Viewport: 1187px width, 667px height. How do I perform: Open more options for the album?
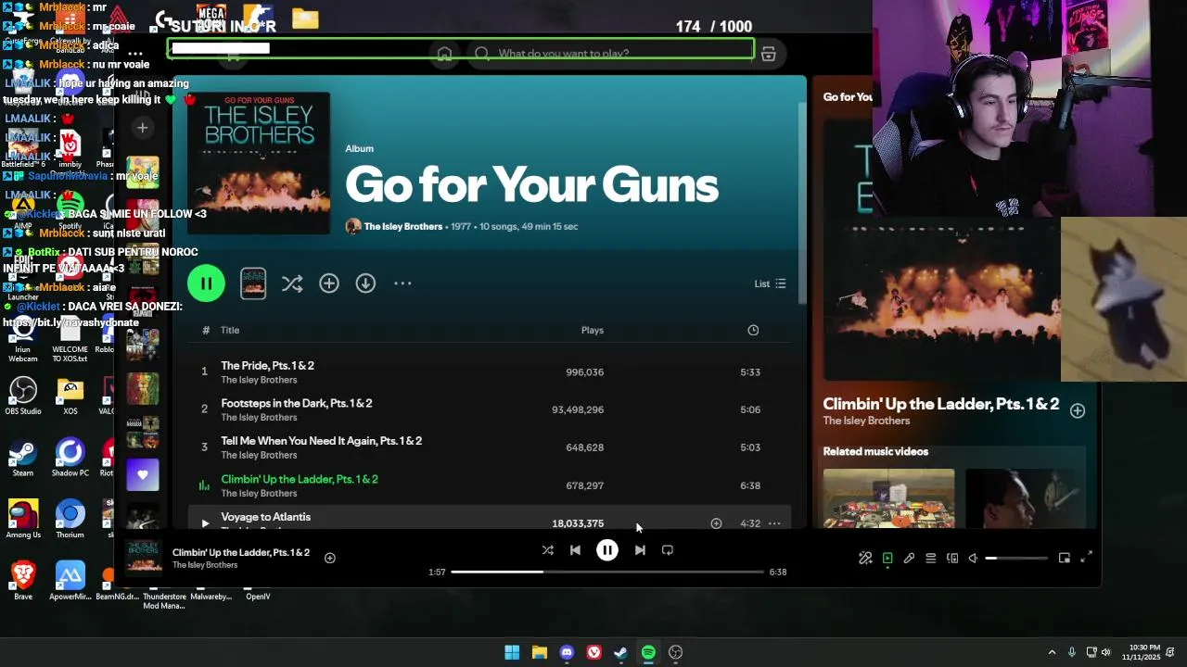(x=402, y=283)
